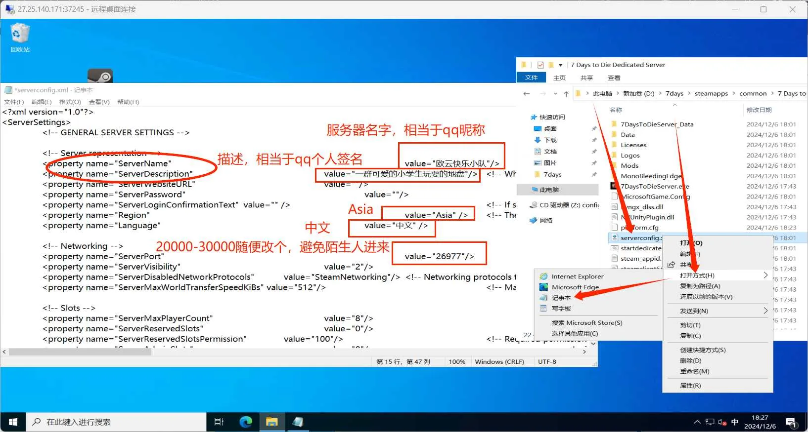Open Notepad 帮助(H) menu
This screenshot has width=808, height=432.
coord(128,102)
